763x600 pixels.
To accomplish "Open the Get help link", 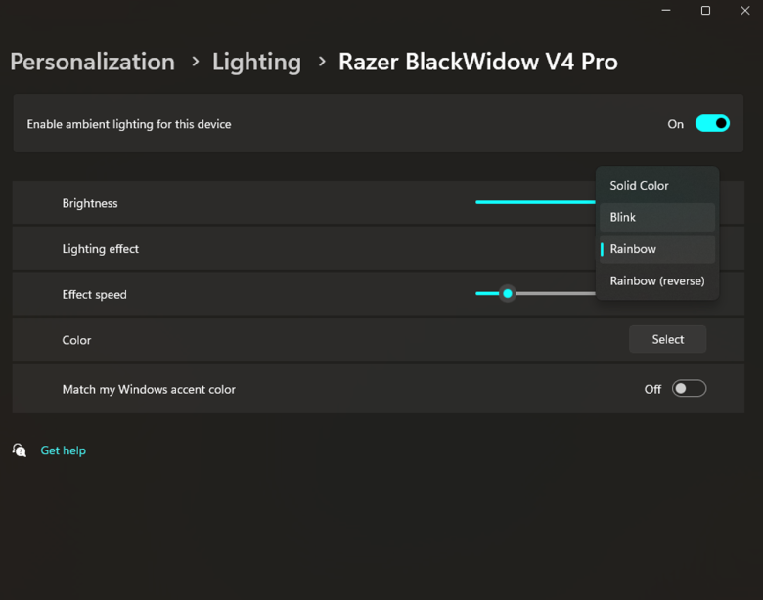I will (x=64, y=450).
